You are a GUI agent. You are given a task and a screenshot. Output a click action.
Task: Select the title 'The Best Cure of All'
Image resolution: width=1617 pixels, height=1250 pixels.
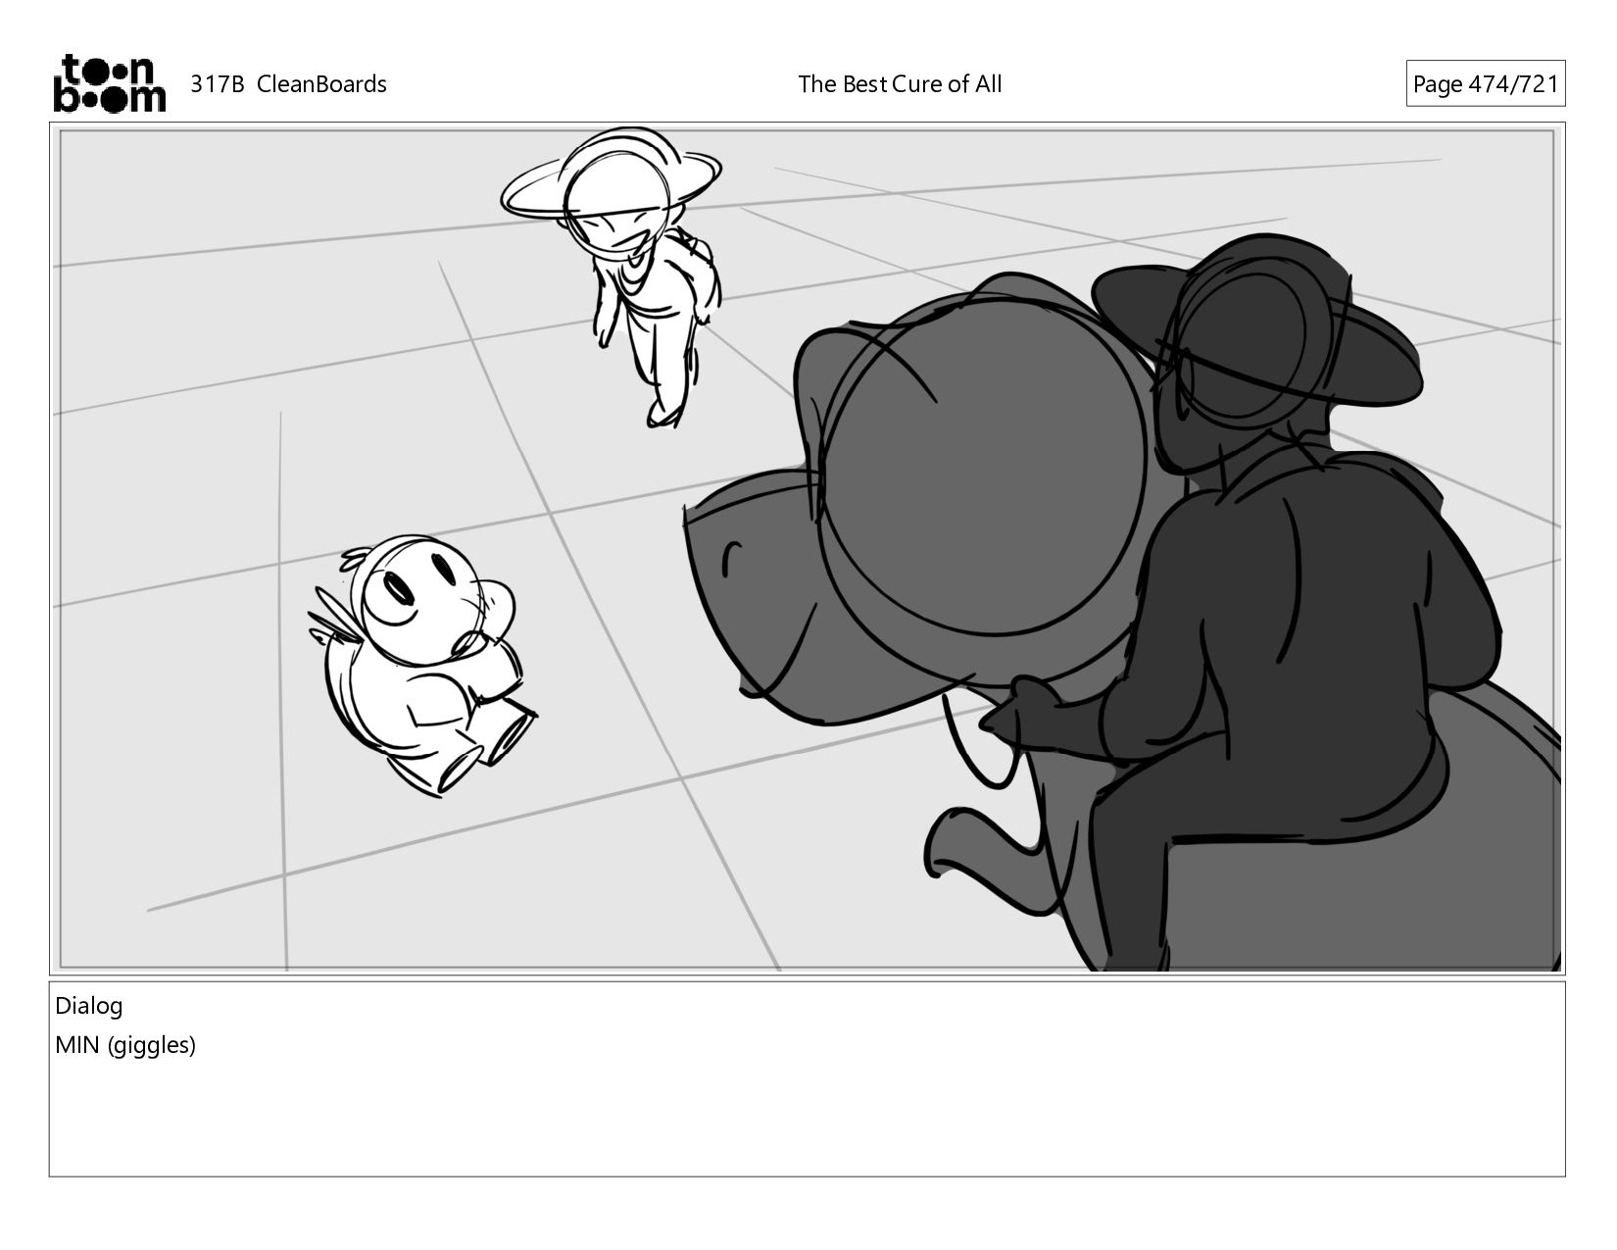(900, 84)
